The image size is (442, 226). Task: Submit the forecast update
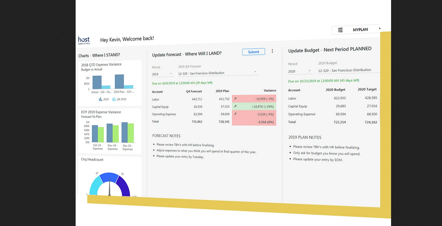(x=253, y=52)
